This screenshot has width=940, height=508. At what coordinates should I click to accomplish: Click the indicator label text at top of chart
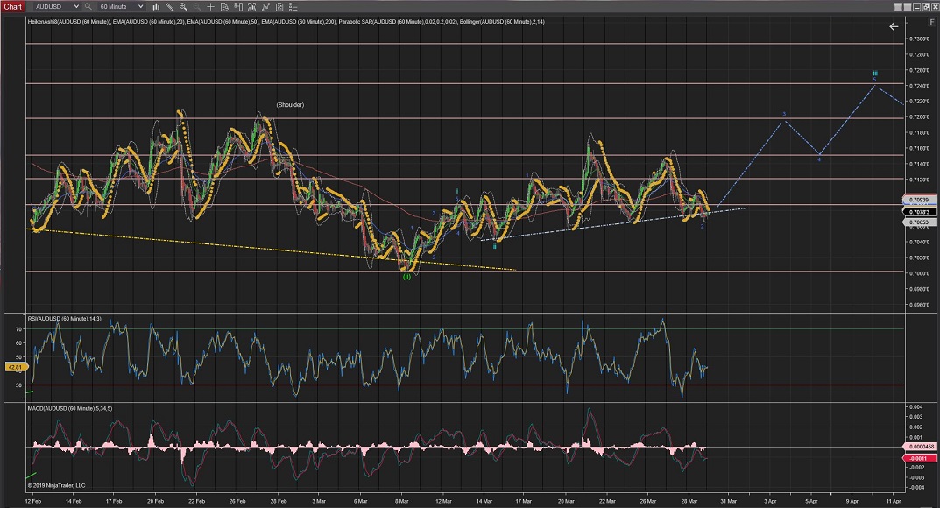pos(286,22)
